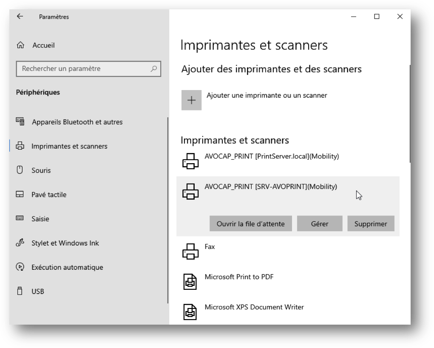Click the Supprimer button

[x=371, y=224]
